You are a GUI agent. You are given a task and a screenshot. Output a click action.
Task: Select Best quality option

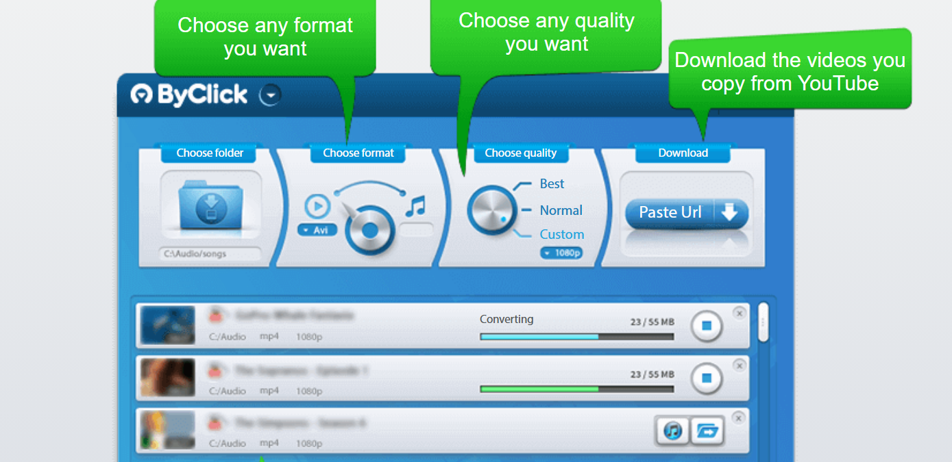(x=552, y=183)
